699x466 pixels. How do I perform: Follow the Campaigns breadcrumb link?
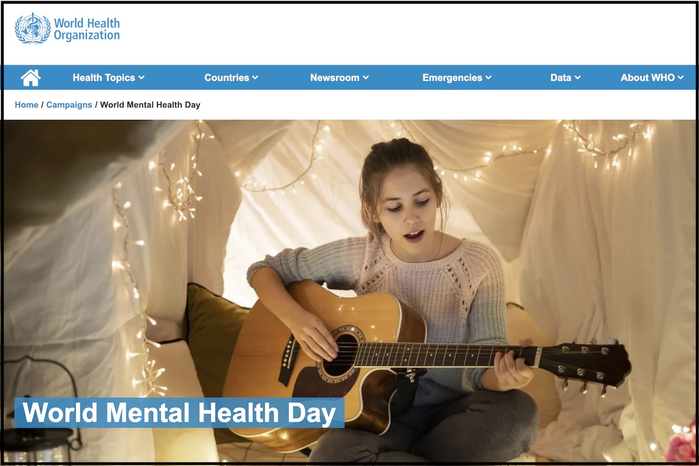69,105
